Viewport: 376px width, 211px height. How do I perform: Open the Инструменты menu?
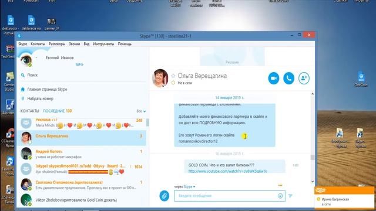point(103,44)
